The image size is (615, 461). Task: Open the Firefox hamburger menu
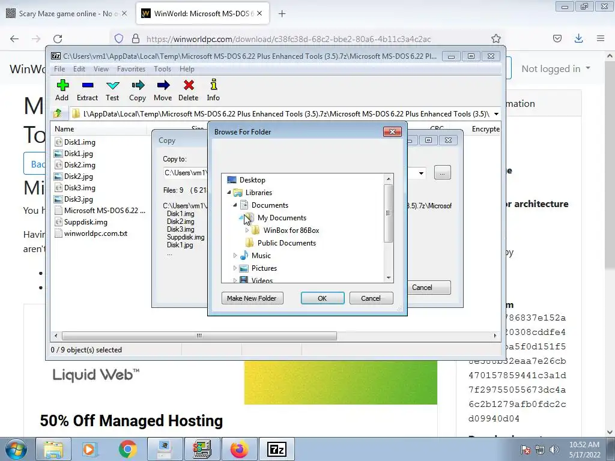601,38
